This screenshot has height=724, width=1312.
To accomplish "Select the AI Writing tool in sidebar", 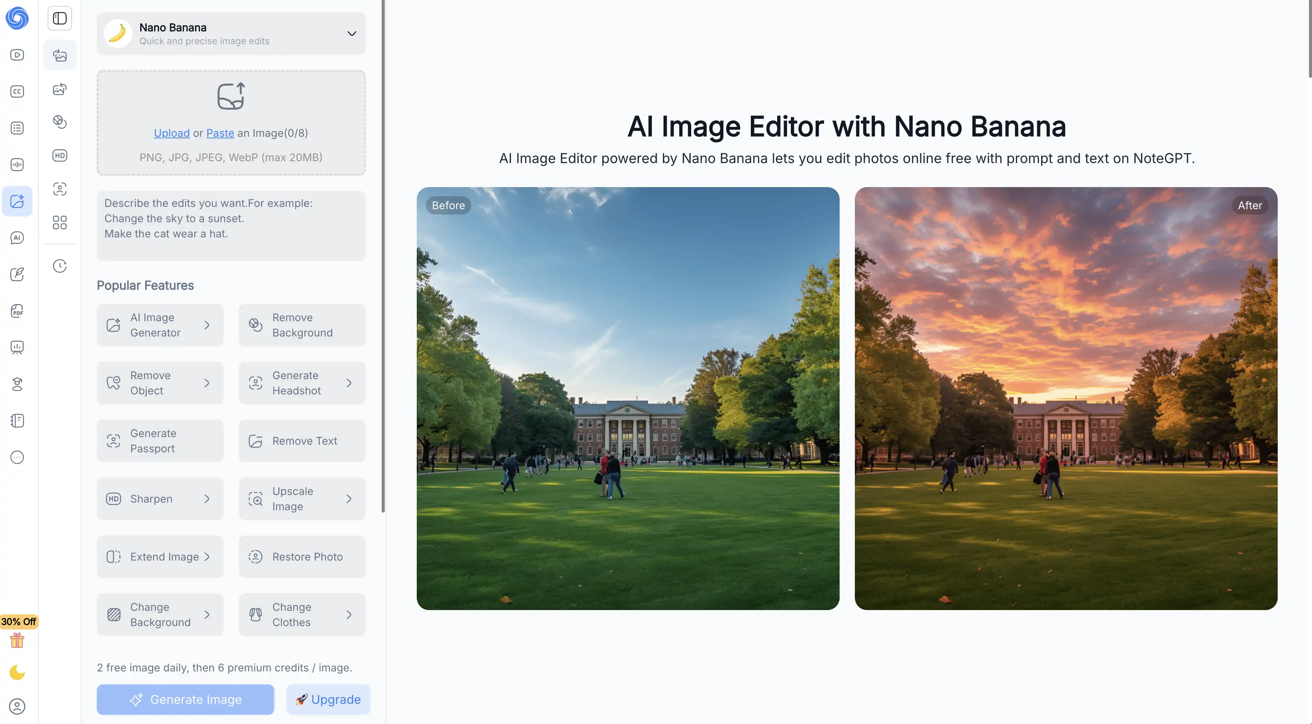I will 17,274.
